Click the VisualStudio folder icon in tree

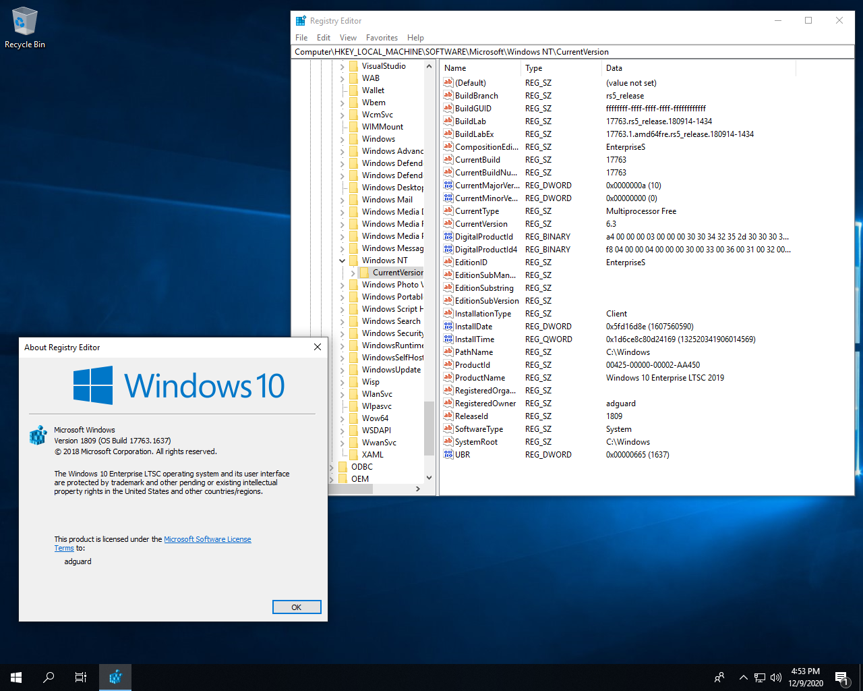tap(353, 66)
